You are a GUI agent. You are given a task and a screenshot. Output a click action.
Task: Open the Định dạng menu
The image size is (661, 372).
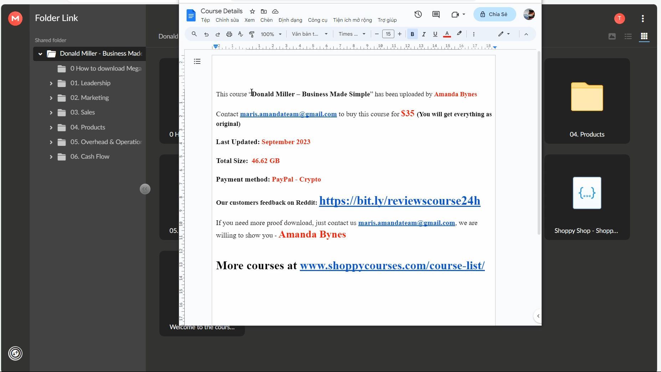click(x=290, y=20)
